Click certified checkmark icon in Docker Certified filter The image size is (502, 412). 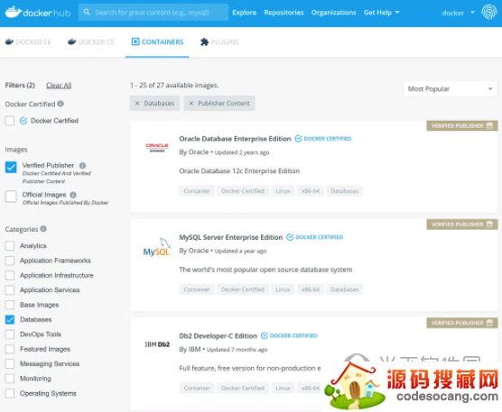point(23,121)
